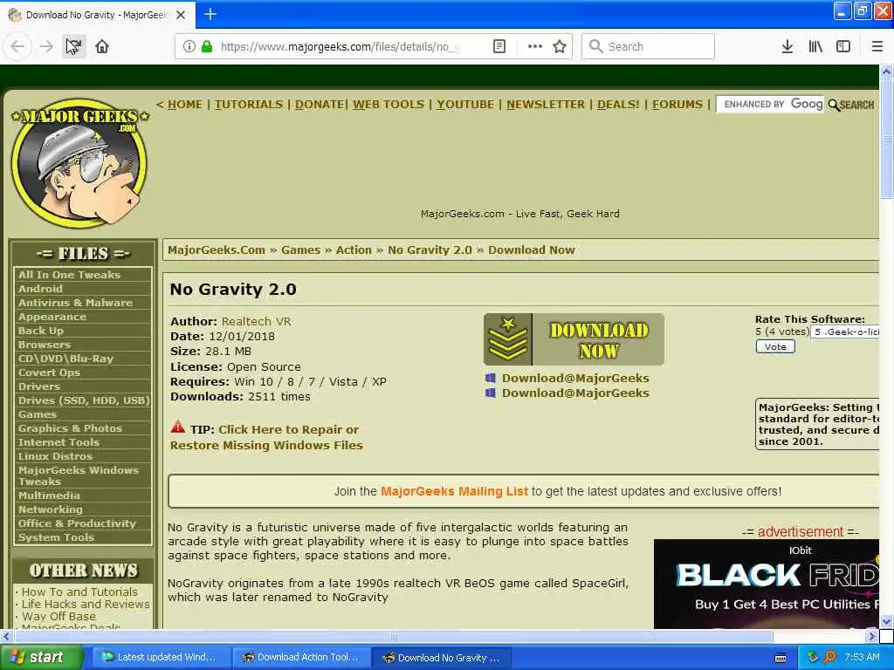Click the IObit Black Friday advertisement banner

pos(767,584)
